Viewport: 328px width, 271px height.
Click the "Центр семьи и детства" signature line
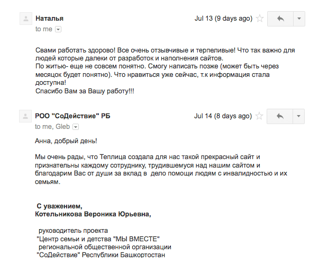click(x=98, y=239)
